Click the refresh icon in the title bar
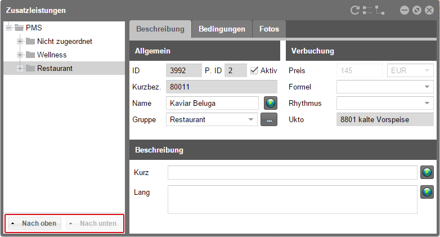The width and height of the screenshot is (440, 237). (354, 10)
